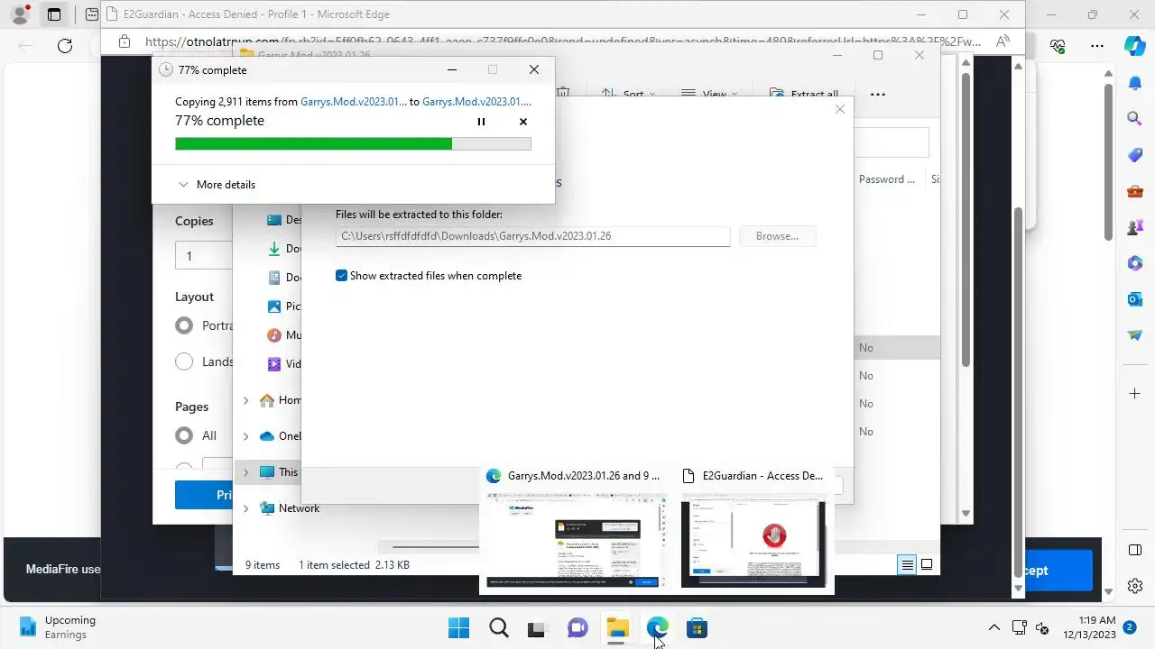
Task: Expand the Home tree node in Explorer
Action: (245, 400)
